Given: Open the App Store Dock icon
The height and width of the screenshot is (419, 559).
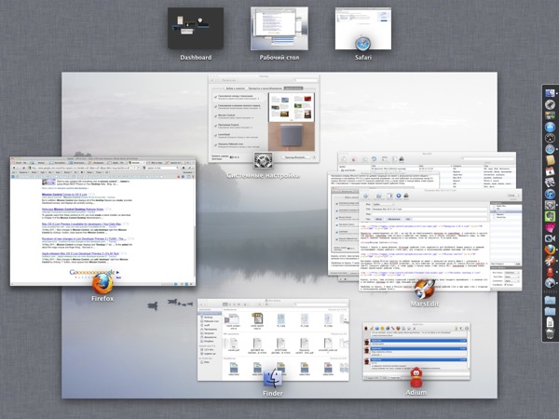Looking at the screenshot, I should click(550, 127).
